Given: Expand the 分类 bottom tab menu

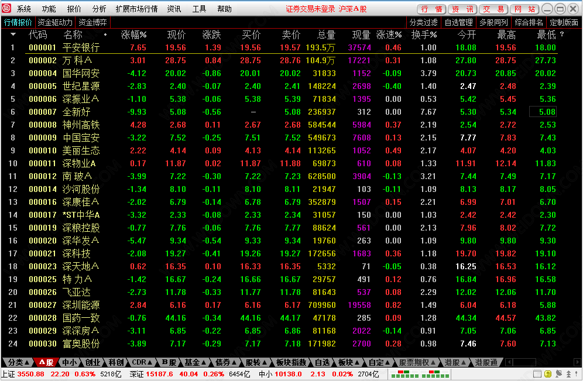Looking at the screenshot, I should (18, 362).
